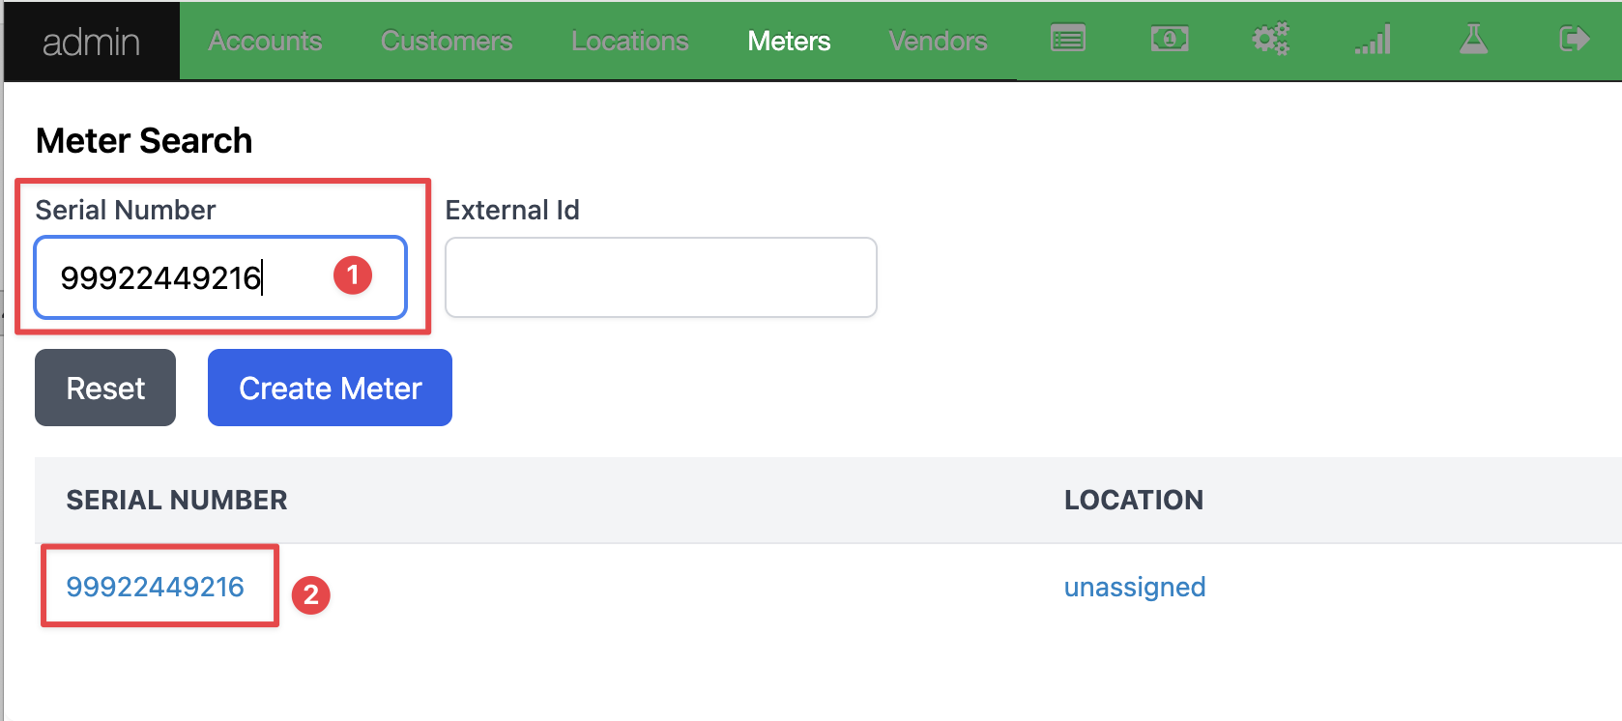Go to the Accounts tab

tap(265, 41)
